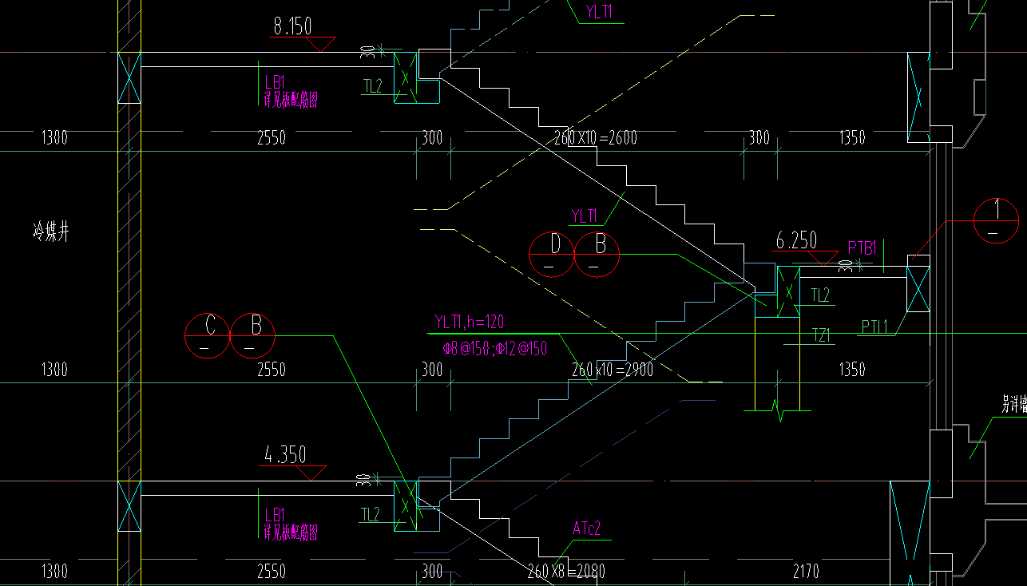Select the red elevation triangle under 8.150

pos(322,45)
